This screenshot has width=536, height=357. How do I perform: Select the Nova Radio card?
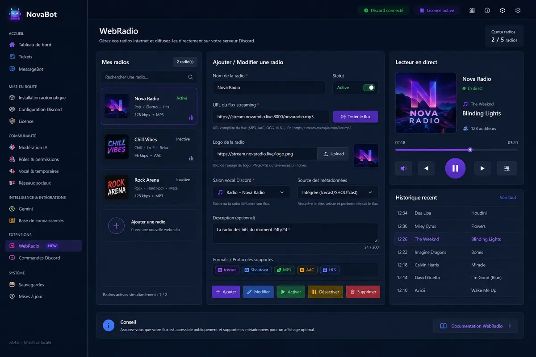click(x=149, y=106)
